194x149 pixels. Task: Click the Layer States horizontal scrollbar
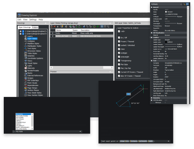coord(82,68)
